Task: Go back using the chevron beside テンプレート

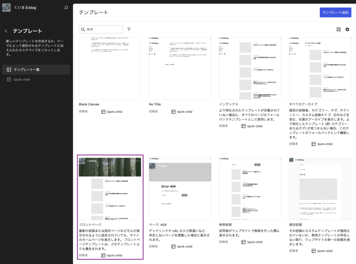Action: click(x=6, y=31)
